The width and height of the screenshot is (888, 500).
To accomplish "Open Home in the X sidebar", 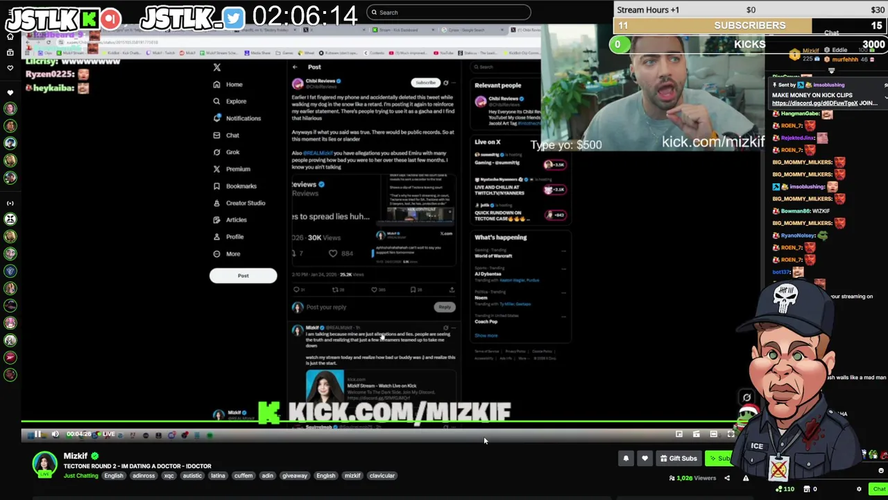I will tap(228, 85).
